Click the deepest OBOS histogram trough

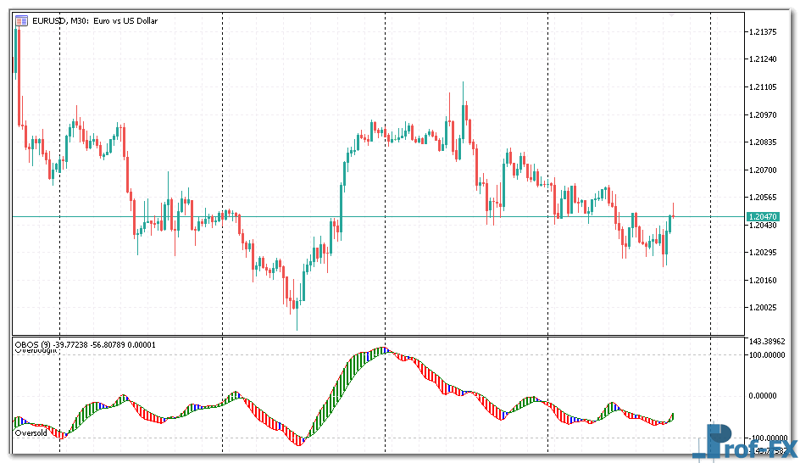(299, 440)
